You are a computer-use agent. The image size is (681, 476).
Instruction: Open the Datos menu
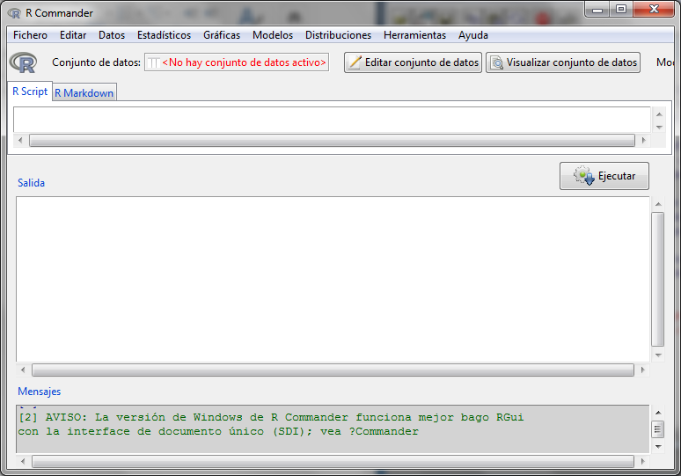(x=112, y=35)
